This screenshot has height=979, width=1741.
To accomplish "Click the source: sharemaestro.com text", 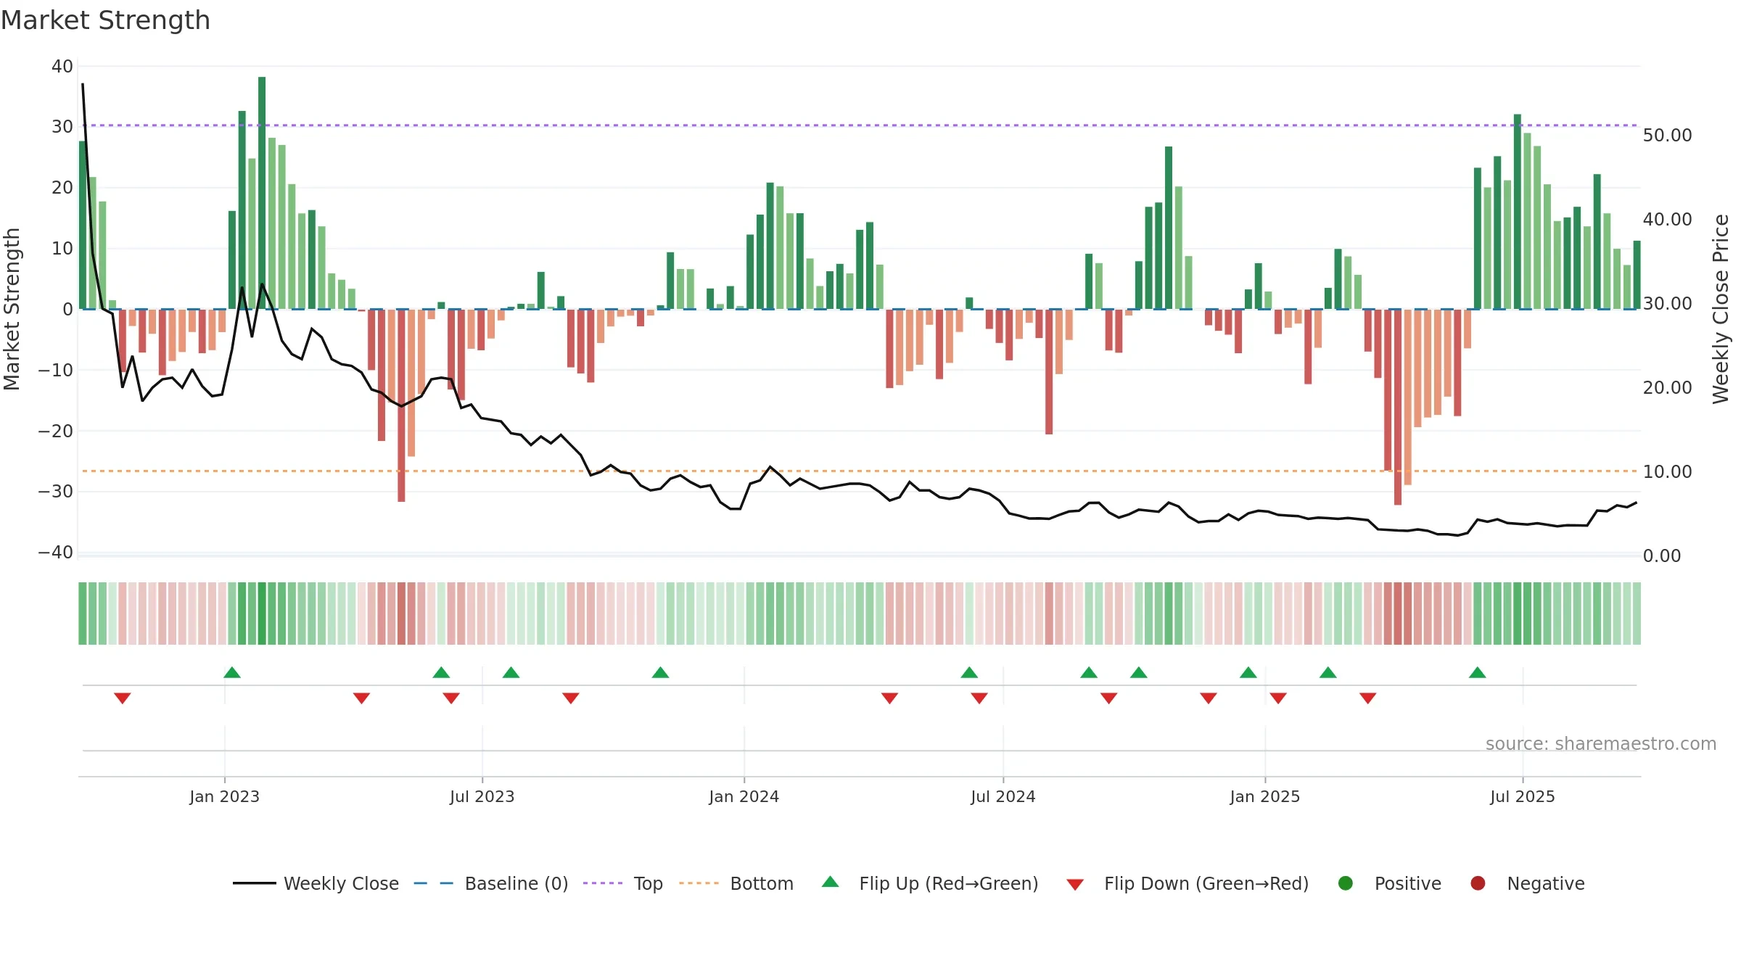I will point(1601,743).
